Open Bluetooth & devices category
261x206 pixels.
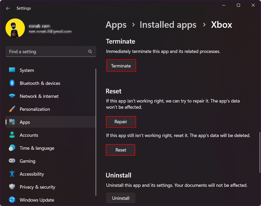click(x=51, y=83)
